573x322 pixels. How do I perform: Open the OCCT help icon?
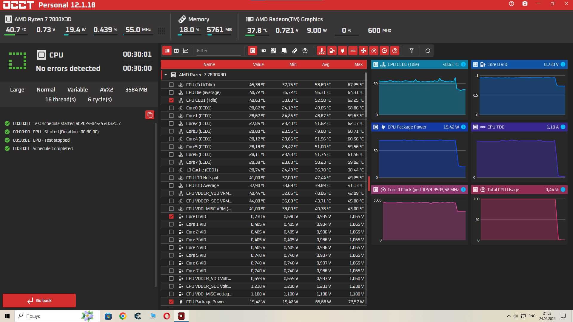pos(512,4)
